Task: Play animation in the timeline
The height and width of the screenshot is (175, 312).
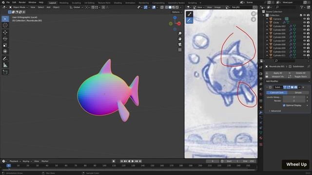Action: pyautogui.click(x=133, y=161)
